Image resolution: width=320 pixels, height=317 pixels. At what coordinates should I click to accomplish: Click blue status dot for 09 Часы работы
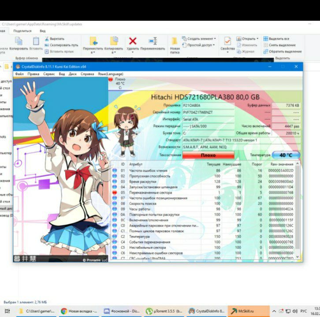tap(115, 209)
